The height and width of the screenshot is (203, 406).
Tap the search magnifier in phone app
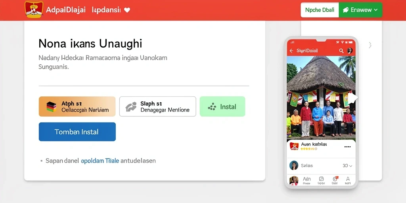tap(341, 51)
